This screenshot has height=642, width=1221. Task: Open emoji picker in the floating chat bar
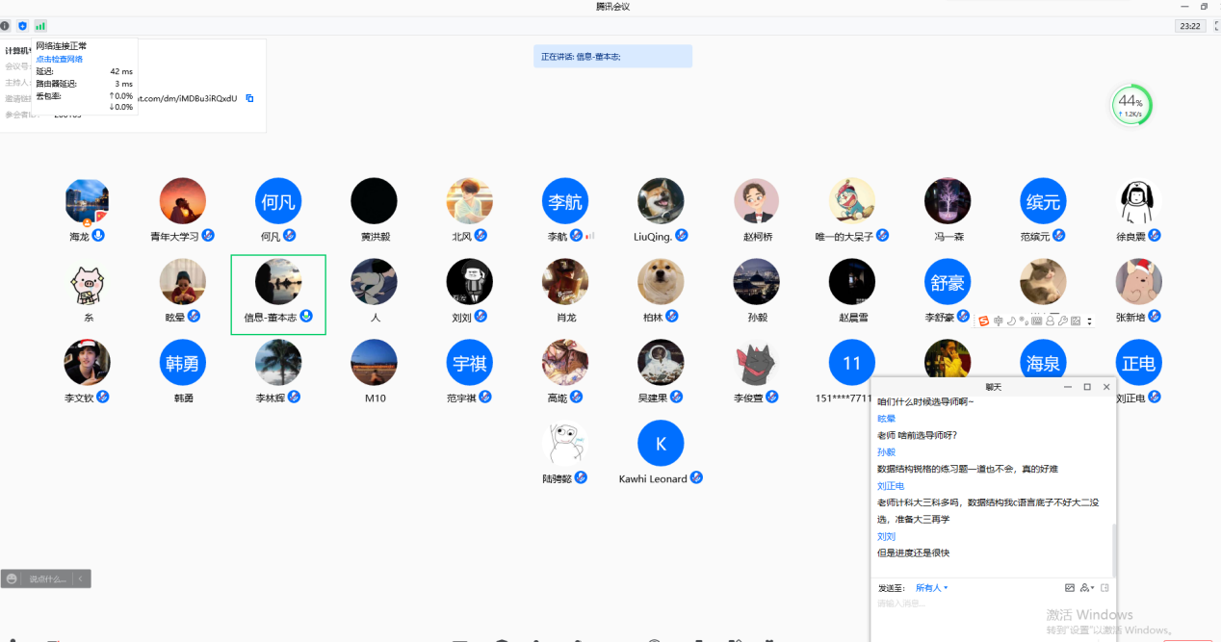pyautogui.click(x=12, y=578)
